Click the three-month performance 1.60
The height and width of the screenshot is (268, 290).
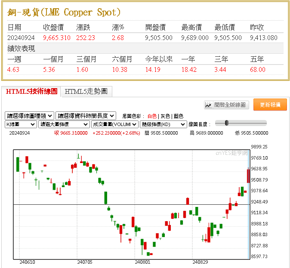click(82, 70)
